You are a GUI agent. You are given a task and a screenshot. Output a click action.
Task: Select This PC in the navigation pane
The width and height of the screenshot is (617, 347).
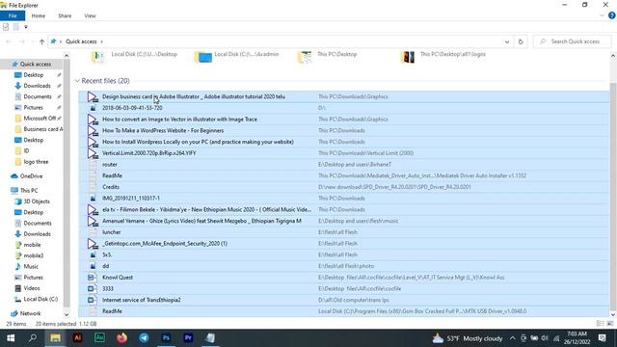(x=29, y=191)
